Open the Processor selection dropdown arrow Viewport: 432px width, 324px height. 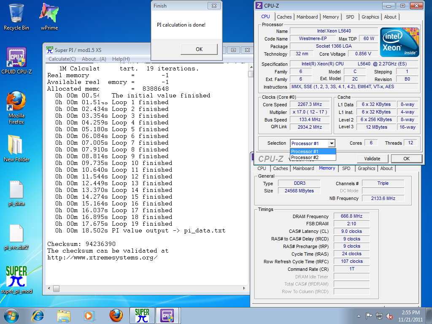click(x=332, y=143)
